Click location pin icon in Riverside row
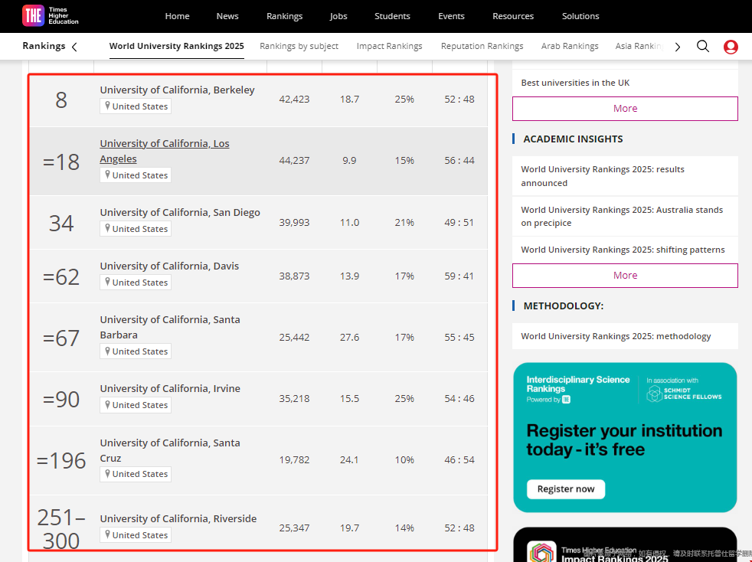Image resolution: width=752 pixels, height=562 pixels. (x=107, y=534)
